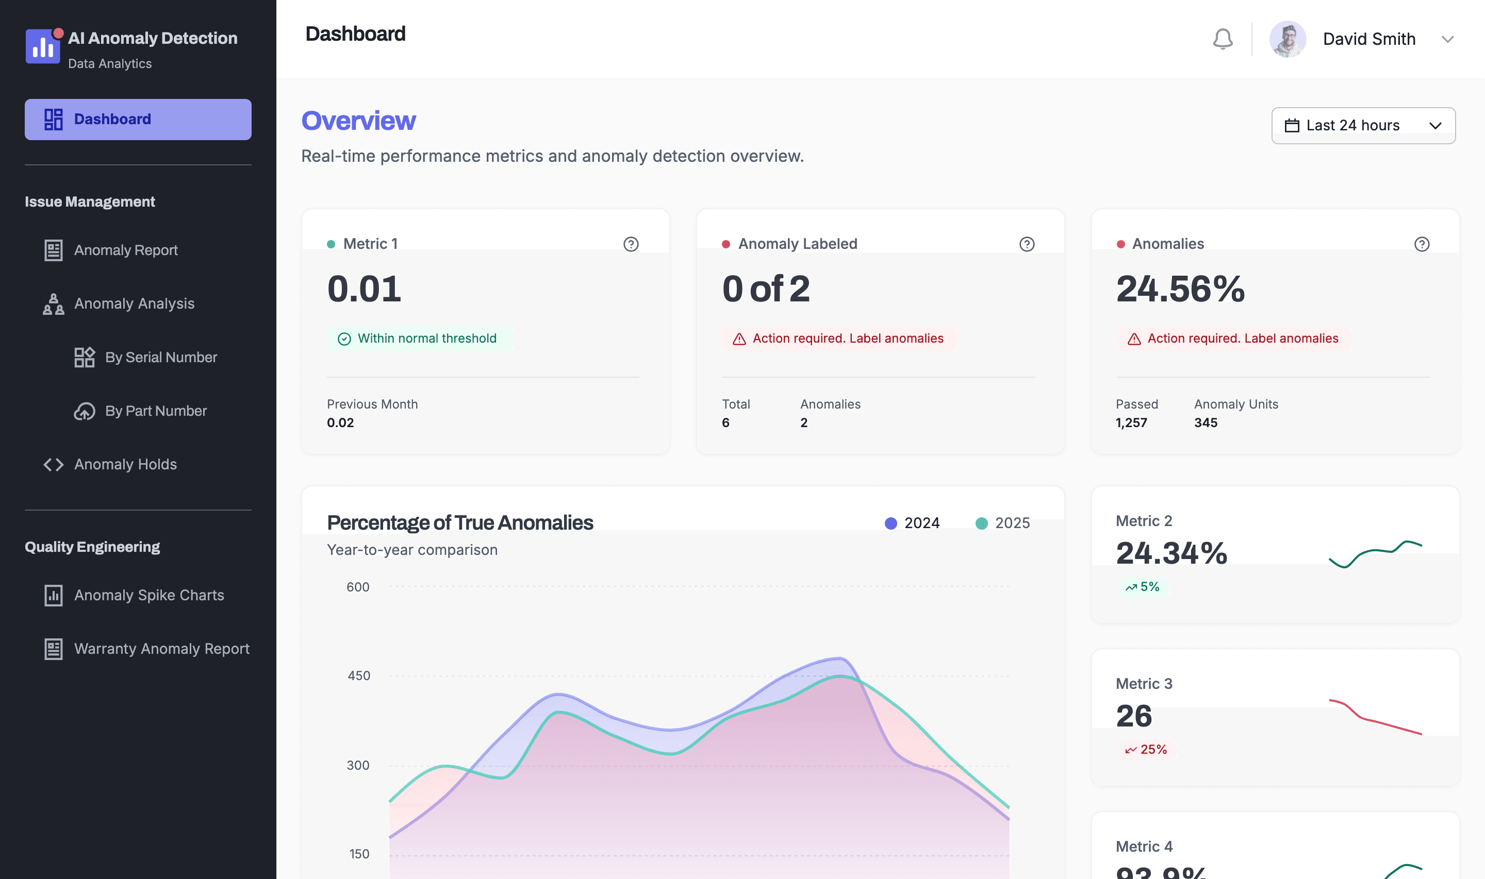Toggle the 2024 series in chart legend

[x=912, y=523]
